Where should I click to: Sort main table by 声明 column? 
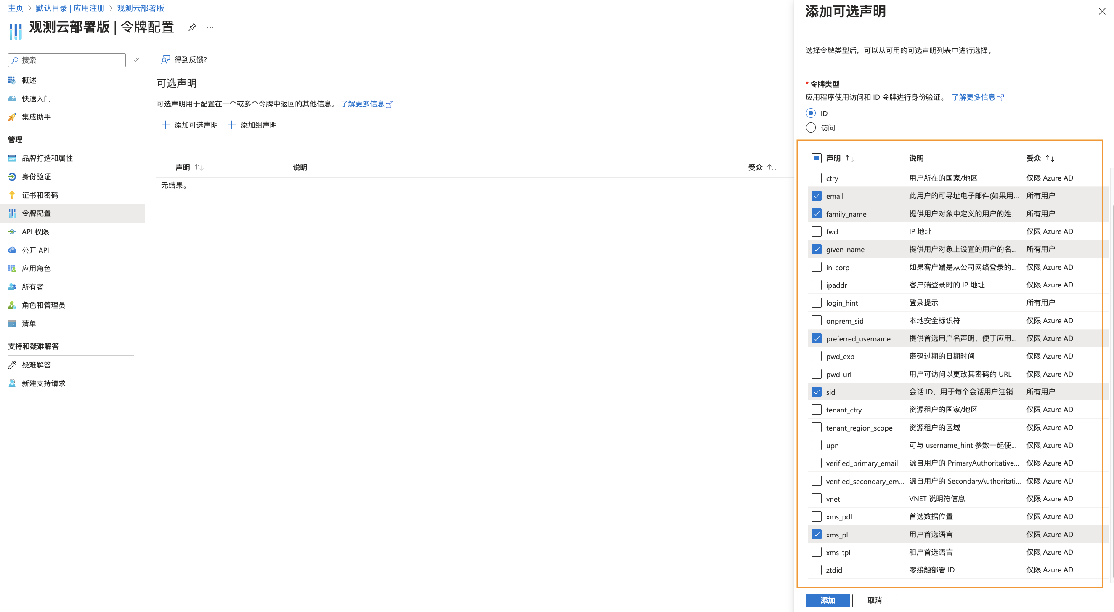tap(199, 168)
